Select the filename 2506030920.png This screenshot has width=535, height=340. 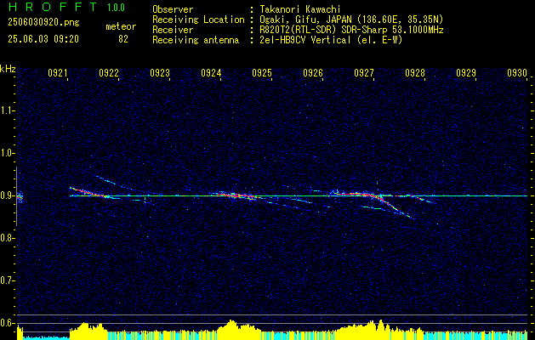43,23
